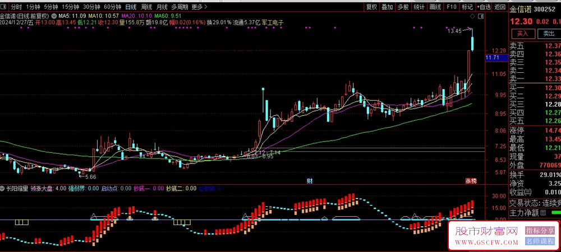Toggle the side panel icon beside the diamond
Viewport: 561px width, 252px height.
tap(481, 16)
